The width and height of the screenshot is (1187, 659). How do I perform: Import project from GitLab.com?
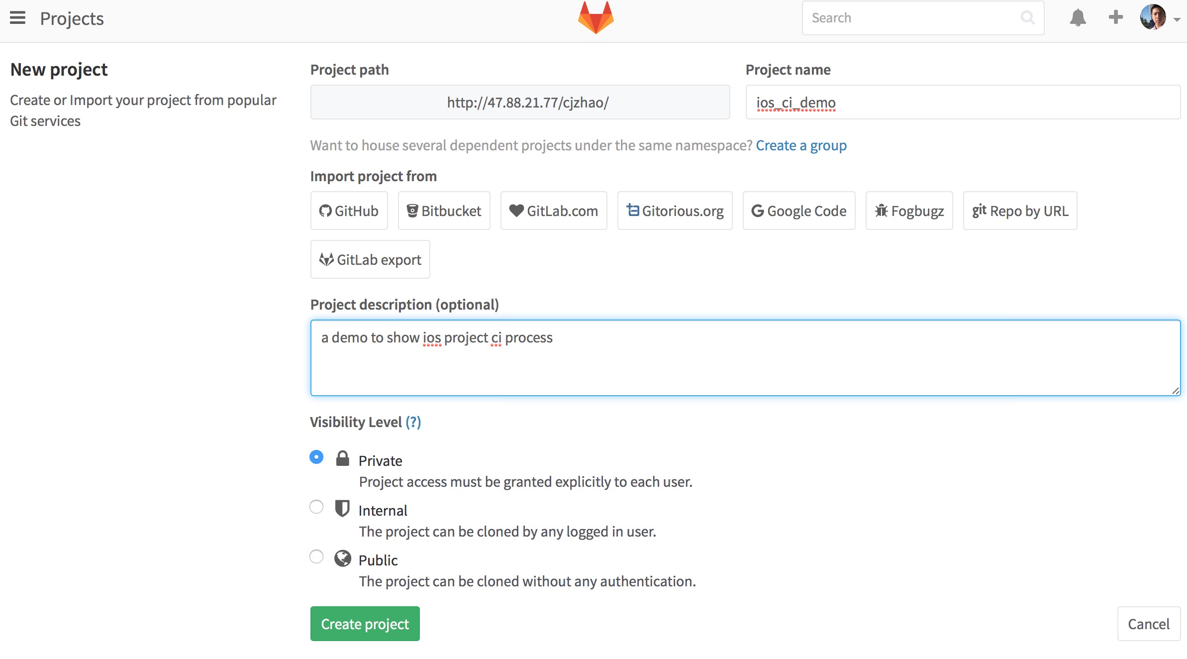(x=553, y=211)
